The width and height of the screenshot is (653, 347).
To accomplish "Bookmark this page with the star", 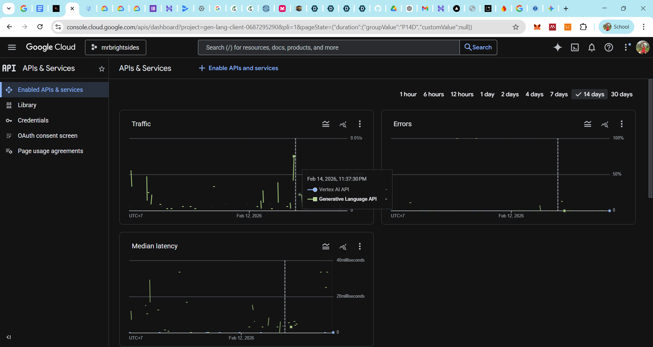I will click(516, 27).
